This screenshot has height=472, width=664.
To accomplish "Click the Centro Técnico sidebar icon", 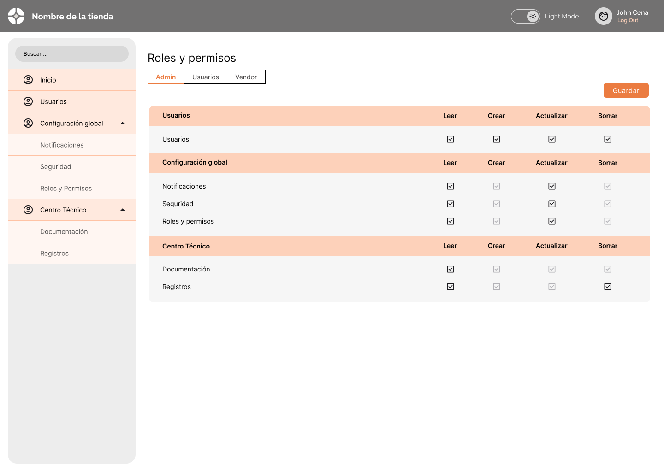I will coord(28,210).
